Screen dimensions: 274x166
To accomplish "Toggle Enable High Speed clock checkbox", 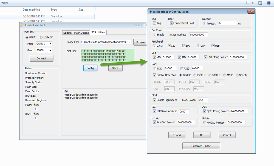I will click(x=154, y=100).
